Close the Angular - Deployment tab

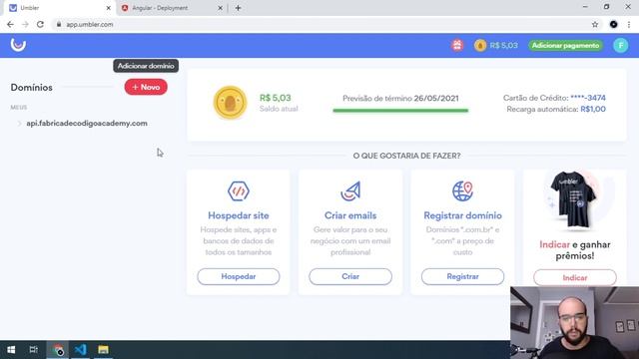[x=220, y=8]
